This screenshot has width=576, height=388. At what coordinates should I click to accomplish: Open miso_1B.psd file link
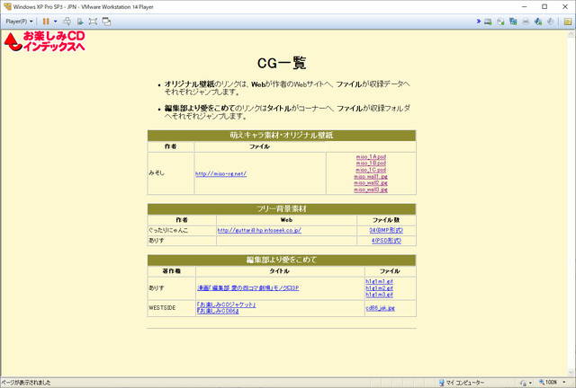pos(371,163)
